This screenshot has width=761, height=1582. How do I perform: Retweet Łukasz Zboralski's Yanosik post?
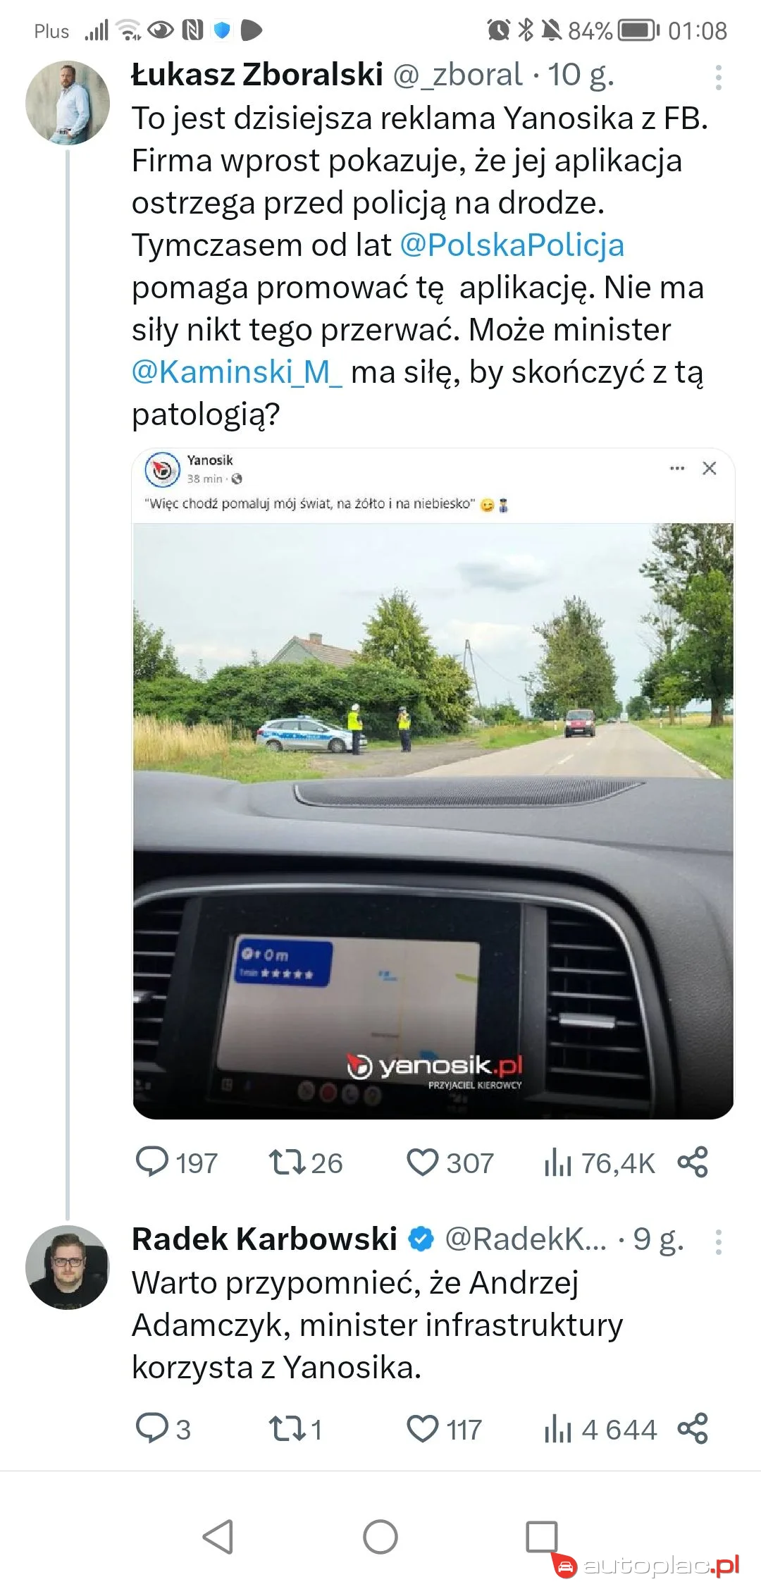pyautogui.click(x=286, y=1162)
